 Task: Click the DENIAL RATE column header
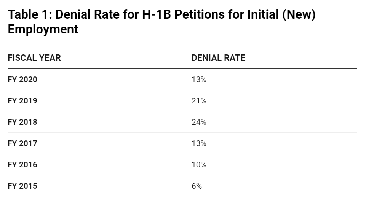click(219, 58)
